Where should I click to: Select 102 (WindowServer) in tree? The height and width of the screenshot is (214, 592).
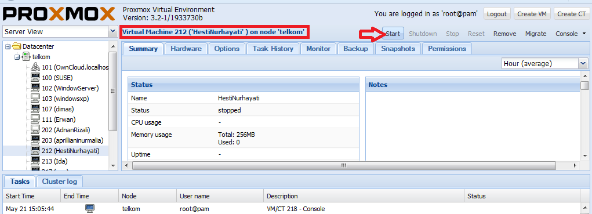pyautogui.click(x=70, y=88)
